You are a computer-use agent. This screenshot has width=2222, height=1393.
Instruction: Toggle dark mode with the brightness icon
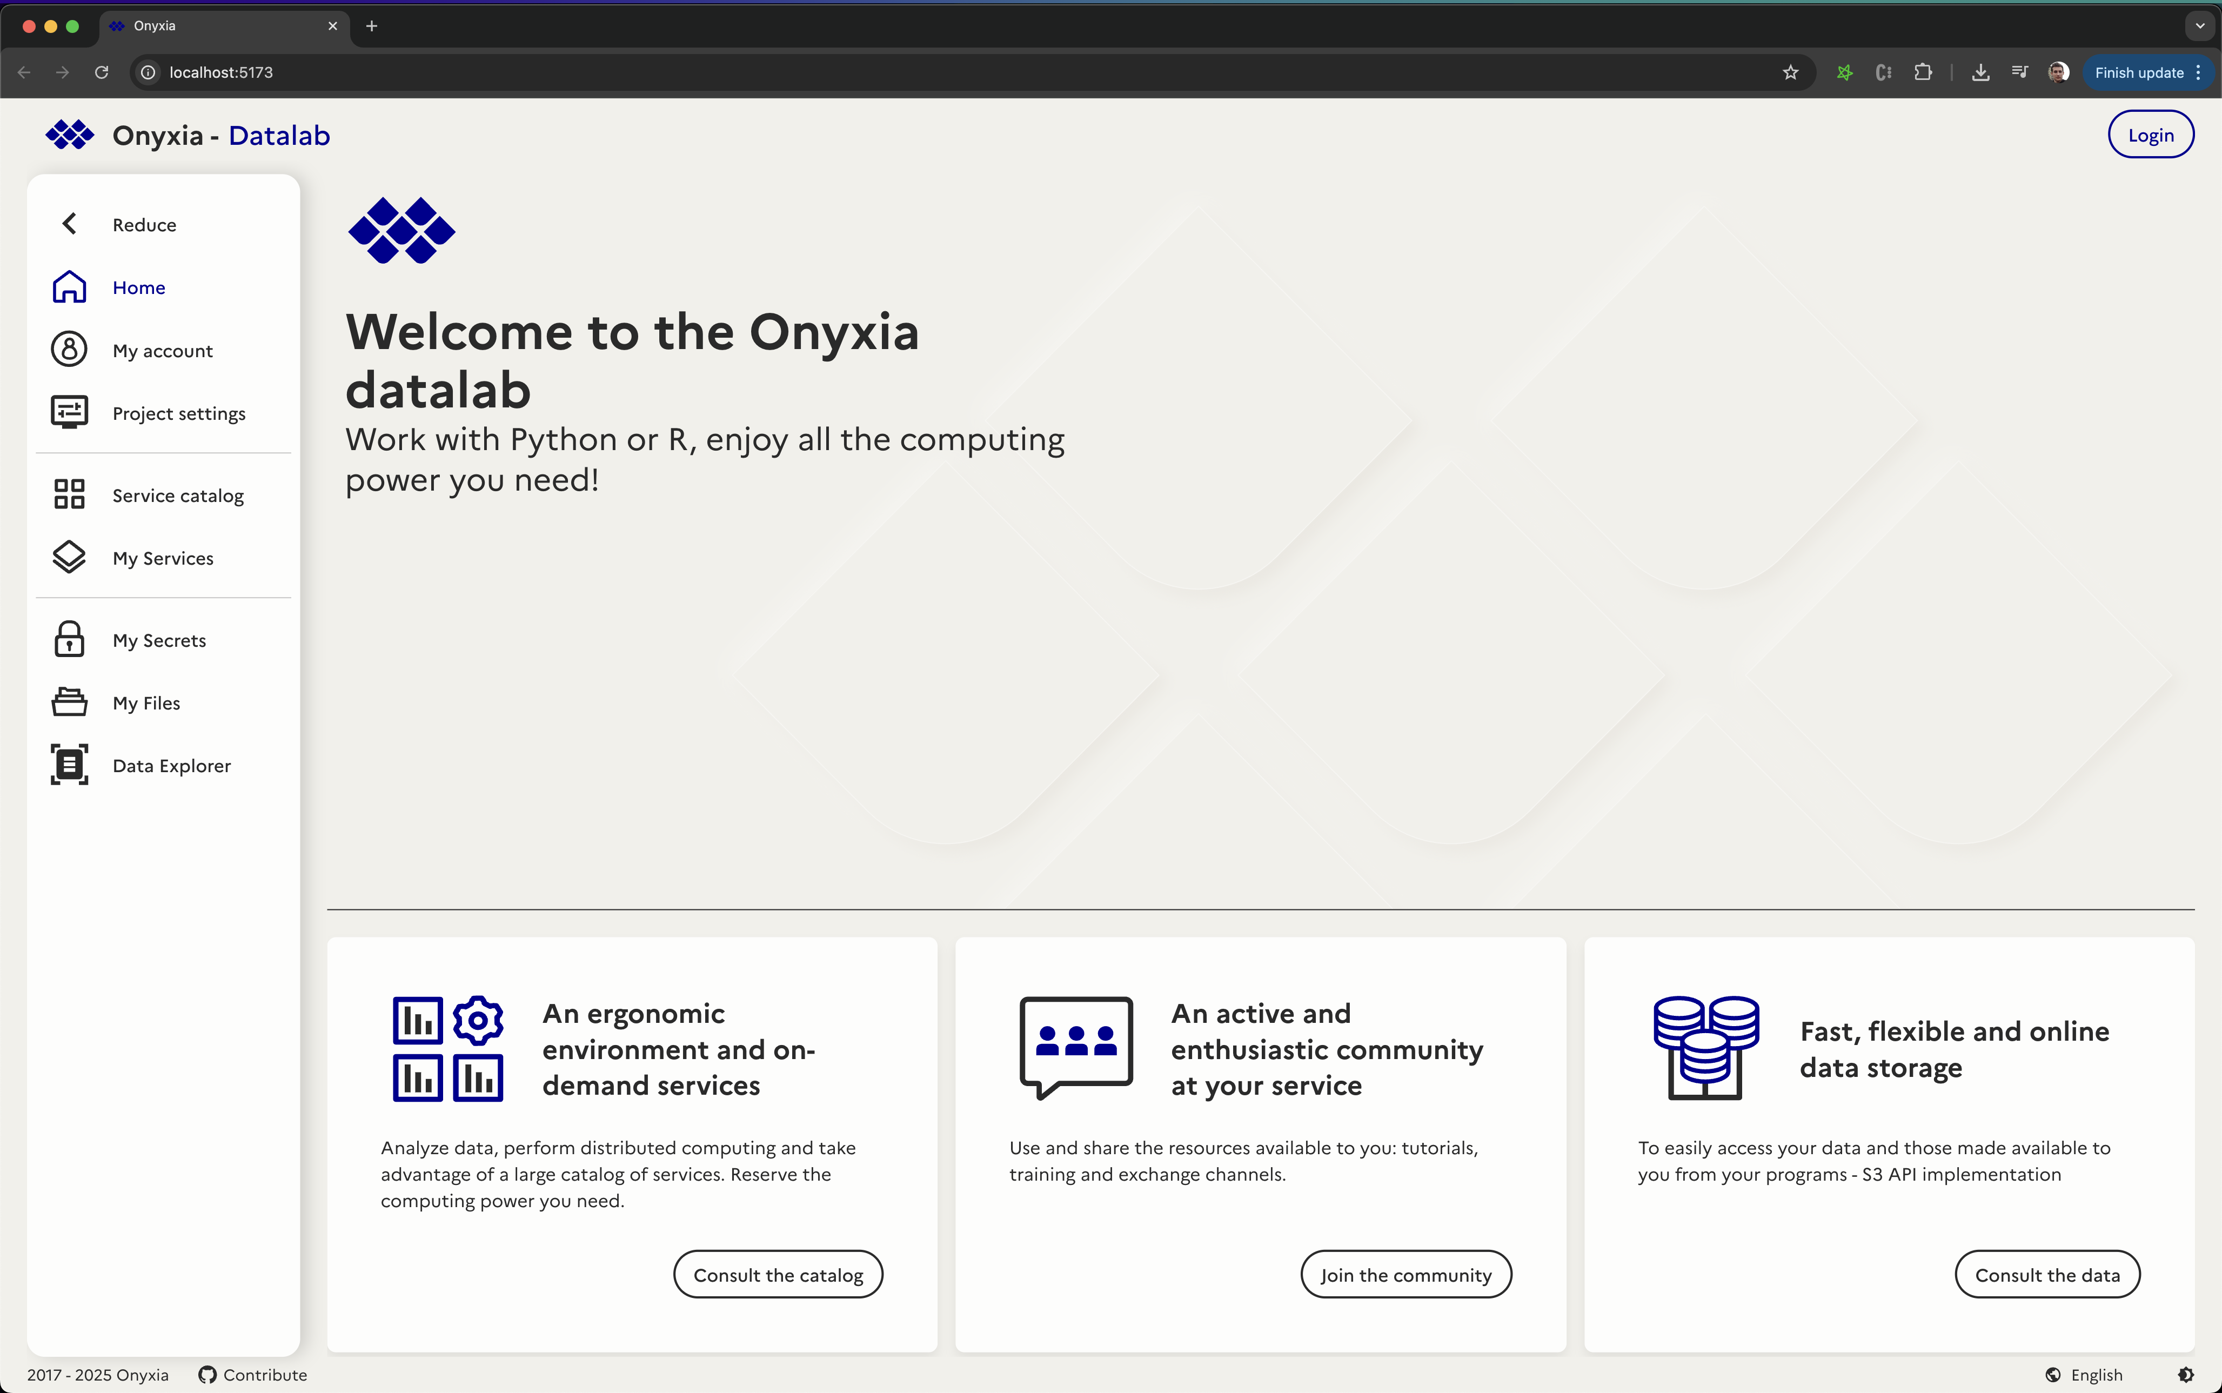[2185, 1375]
